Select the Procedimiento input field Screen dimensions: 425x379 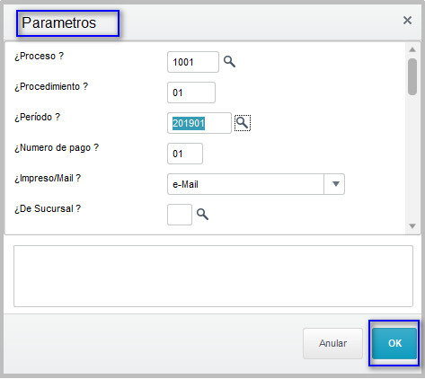click(191, 93)
